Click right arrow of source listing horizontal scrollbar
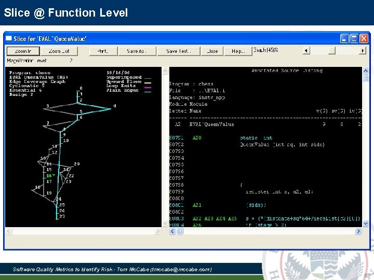This screenshot has height=280, width=374. [358, 231]
